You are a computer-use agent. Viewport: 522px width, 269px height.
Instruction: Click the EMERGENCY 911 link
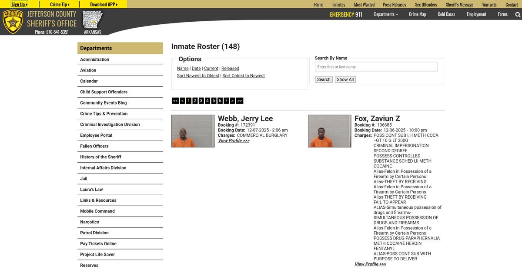click(x=346, y=14)
